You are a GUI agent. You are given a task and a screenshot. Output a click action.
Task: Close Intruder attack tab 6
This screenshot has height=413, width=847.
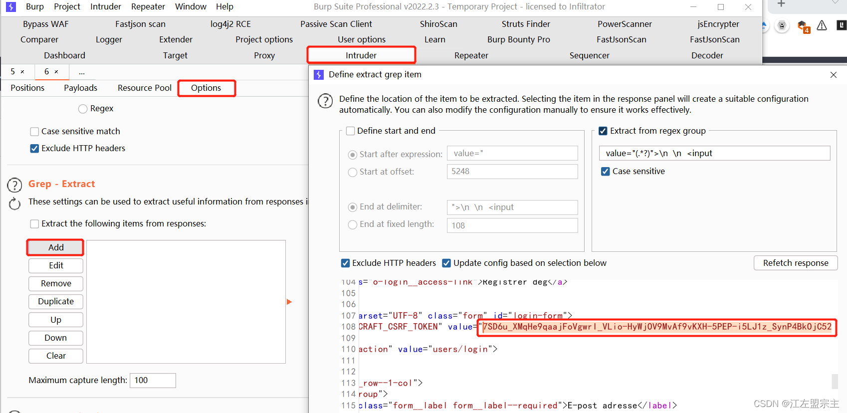(x=56, y=72)
